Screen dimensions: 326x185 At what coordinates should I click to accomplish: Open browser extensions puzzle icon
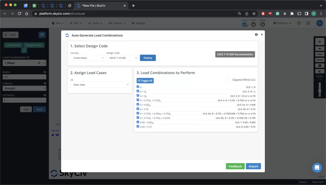[x=292, y=13]
